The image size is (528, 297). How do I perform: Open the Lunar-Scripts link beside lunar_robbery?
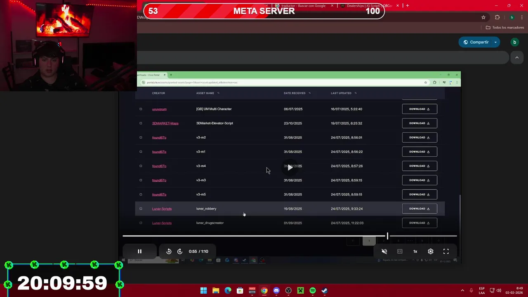(162, 209)
